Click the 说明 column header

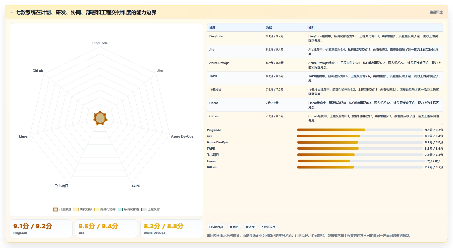pyautogui.click(x=311, y=28)
